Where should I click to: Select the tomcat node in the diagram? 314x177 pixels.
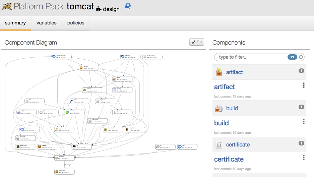pos(92,90)
